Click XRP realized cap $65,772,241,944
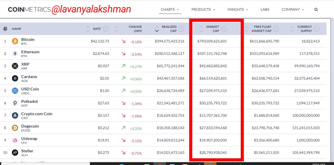334x165 pixels. (x=171, y=66)
